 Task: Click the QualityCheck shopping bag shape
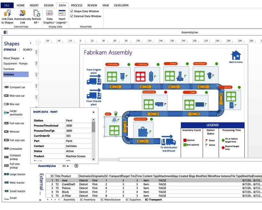[143, 132]
